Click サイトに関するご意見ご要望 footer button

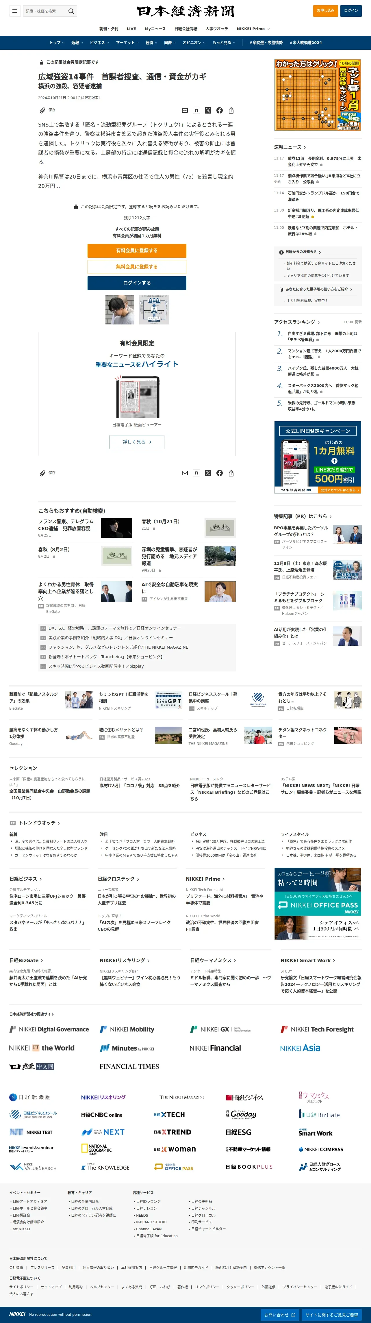pos(332,1315)
